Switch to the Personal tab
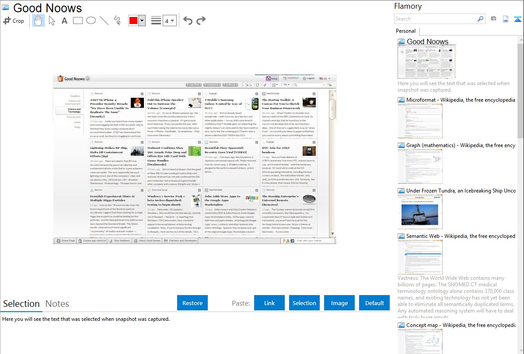The image size is (524, 354). (406, 31)
